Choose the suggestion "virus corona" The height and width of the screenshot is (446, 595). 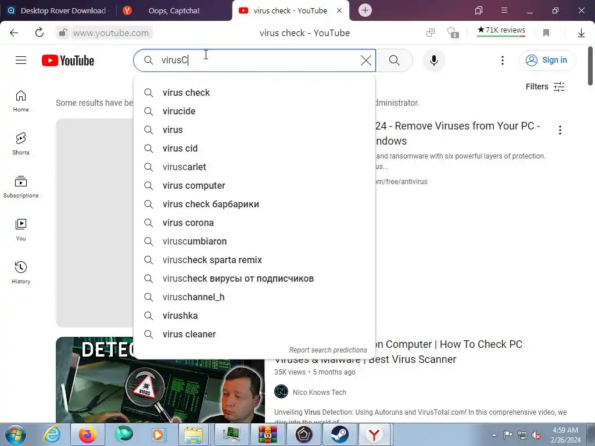point(255,222)
